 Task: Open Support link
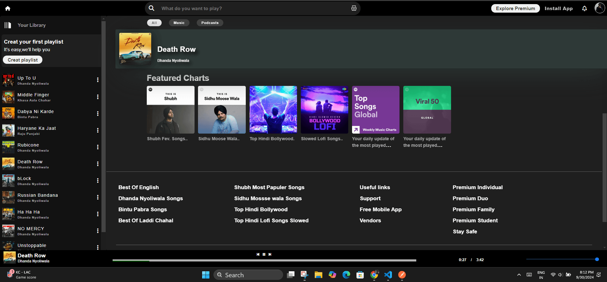coord(370,198)
